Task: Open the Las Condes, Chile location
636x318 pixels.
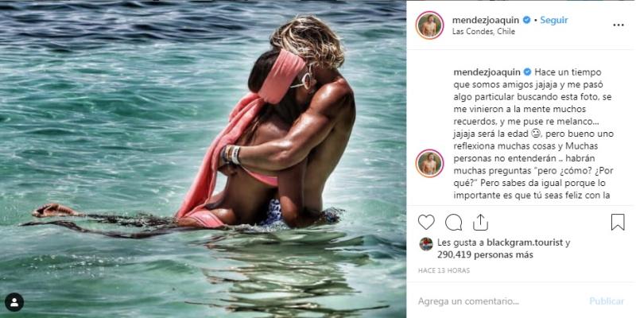Action: [483, 32]
